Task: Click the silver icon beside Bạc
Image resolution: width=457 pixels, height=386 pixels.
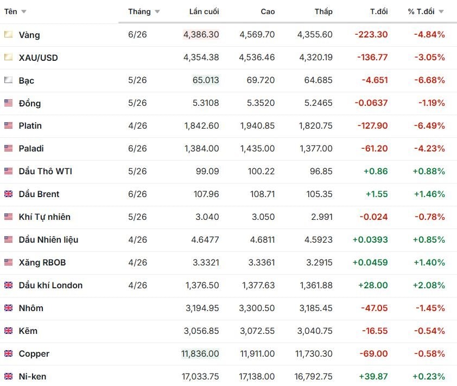Action: pos(8,80)
